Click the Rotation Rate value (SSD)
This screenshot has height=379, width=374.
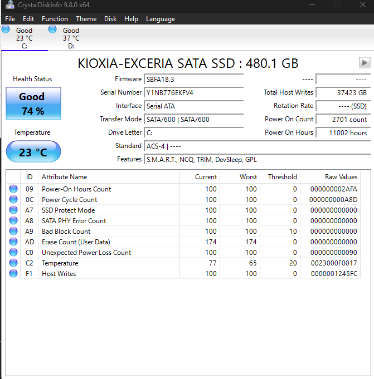343,106
